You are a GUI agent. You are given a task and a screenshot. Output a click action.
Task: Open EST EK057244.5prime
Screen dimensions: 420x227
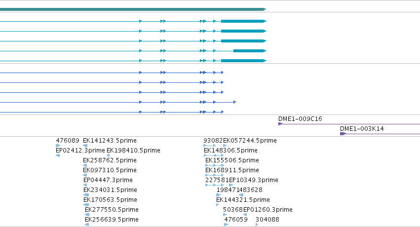[250, 141]
